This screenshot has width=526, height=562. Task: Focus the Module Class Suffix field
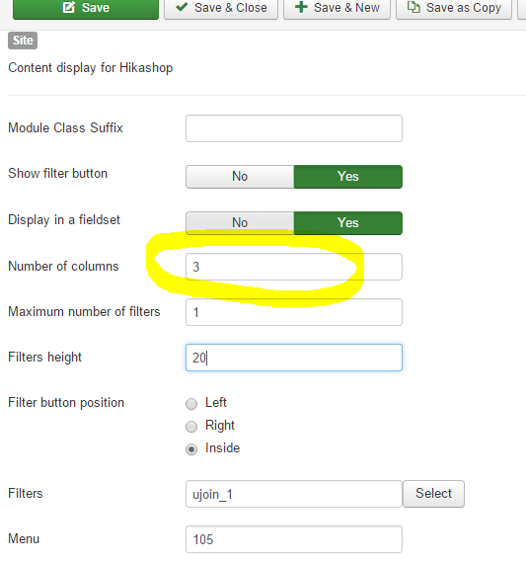coord(294,128)
